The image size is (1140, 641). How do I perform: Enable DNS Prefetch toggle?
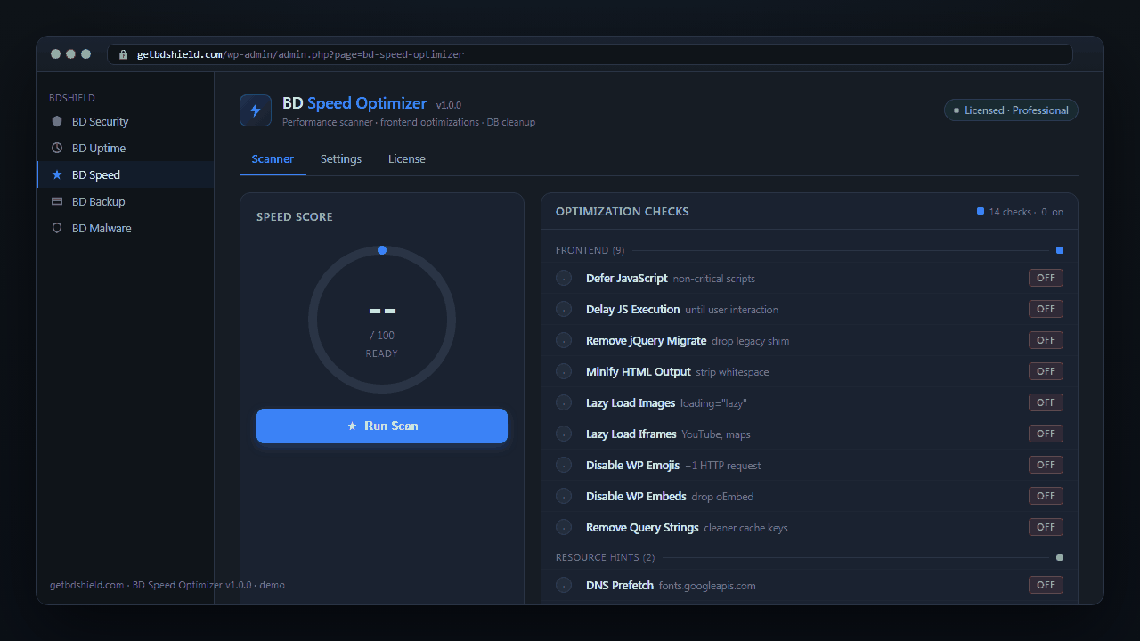(x=1046, y=585)
